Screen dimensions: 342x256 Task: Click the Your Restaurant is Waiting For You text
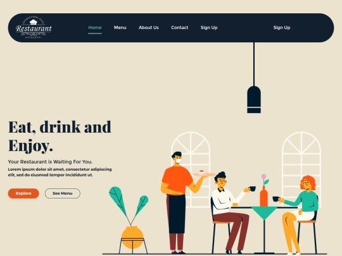pos(50,162)
